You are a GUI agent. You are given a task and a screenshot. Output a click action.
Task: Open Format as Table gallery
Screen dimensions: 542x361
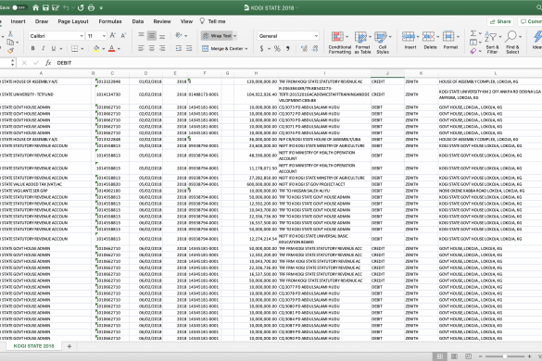click(x=361, y=37)
